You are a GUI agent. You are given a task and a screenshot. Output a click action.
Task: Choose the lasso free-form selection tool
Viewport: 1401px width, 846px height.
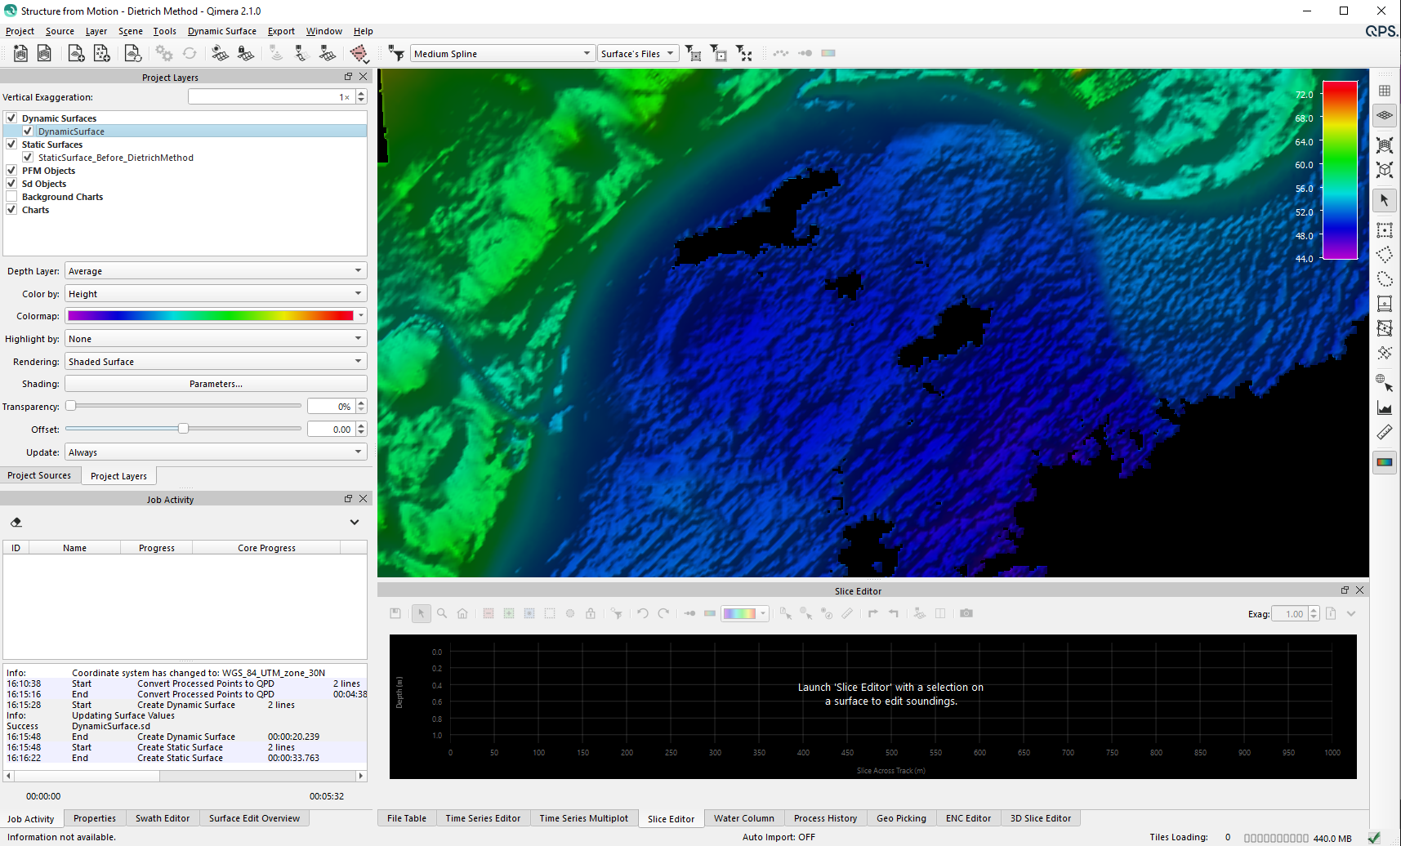click(x=1384, y=279)
